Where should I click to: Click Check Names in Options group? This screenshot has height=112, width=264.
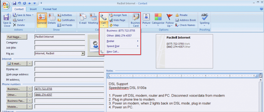tap(185, 25)
